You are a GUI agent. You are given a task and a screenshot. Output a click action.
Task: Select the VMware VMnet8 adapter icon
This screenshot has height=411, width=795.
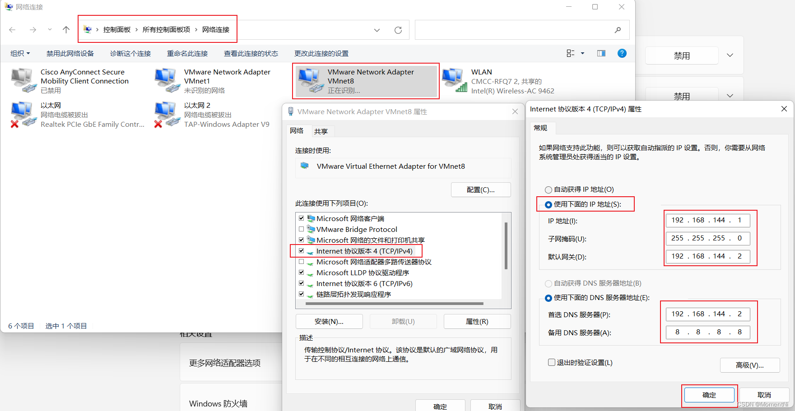coord(311,80)
